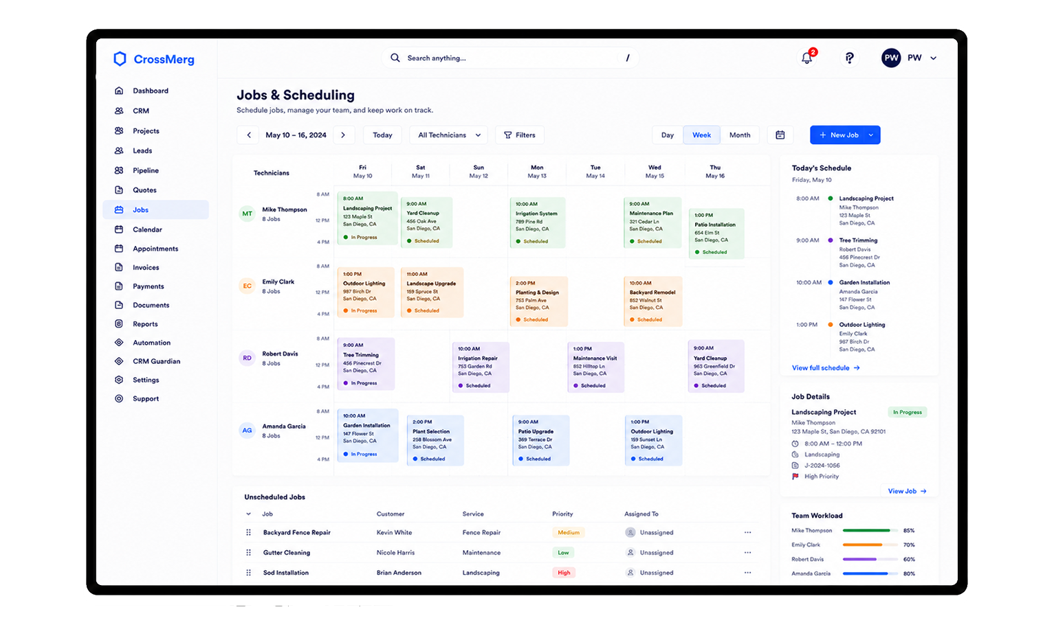Open the notifications bell icon
The image size is (1054, 627).
pos(807,58)
